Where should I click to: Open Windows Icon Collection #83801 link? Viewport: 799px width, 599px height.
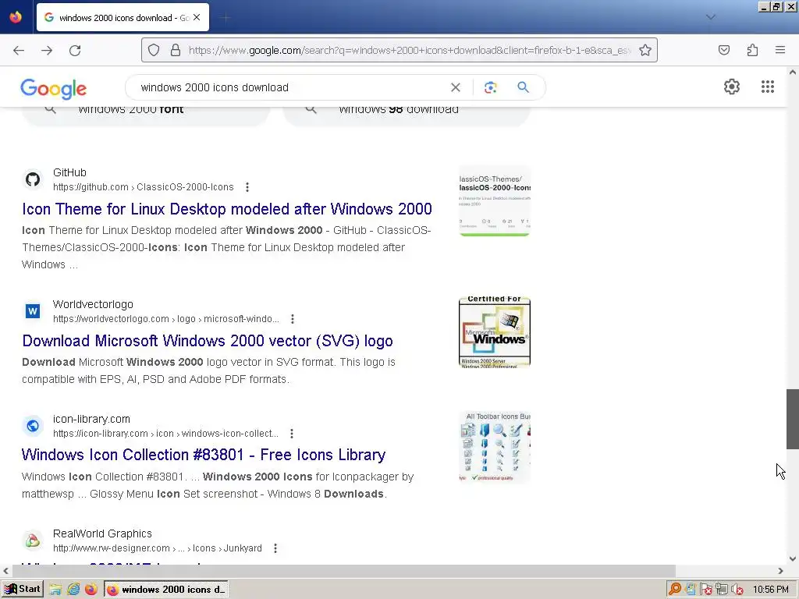click(204, 455)
